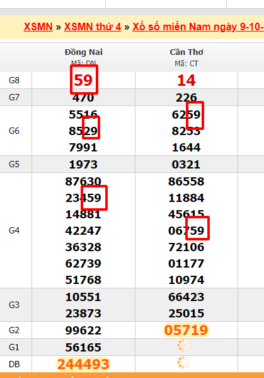Select the DB row label
This screenshot has width=264, height=378.
coord(14,364)
